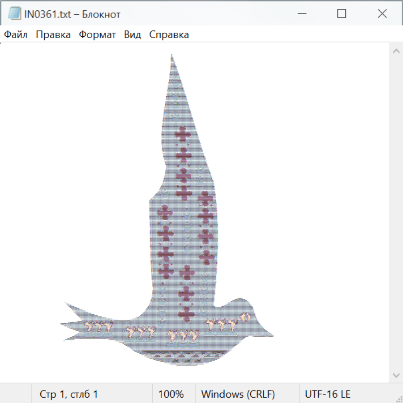
Task: Place the cursor on the bird's upper wing tip
Action: point(171,56)
